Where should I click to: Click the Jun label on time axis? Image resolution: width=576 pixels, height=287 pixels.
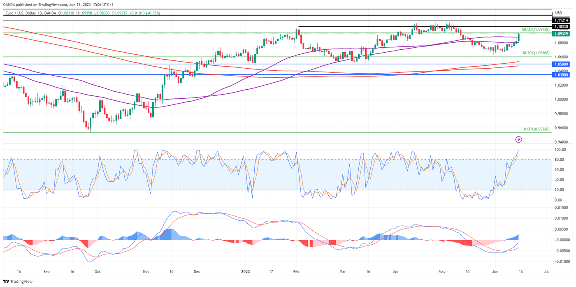495,272
